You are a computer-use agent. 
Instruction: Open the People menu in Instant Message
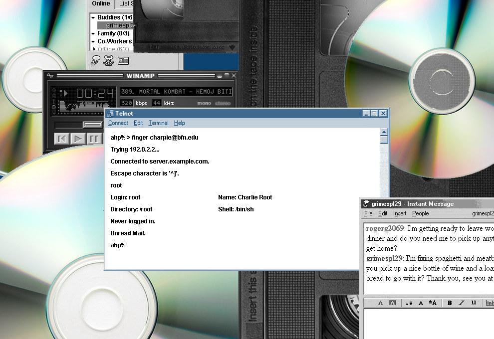click(x=420, y=213)
